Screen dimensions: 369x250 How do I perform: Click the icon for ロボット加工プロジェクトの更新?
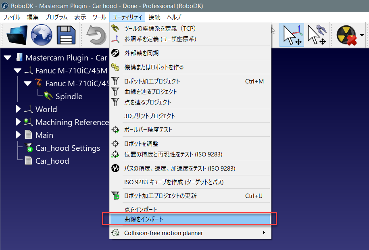click(115, 196)
